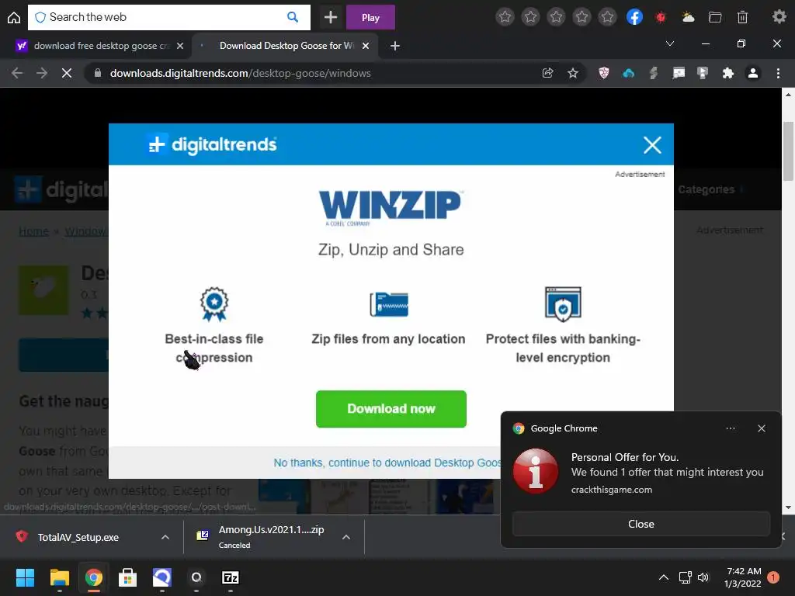Click the digitaltrends logo in popup header
Screen dimensions: 795x596
pyautogui.click(x=212, y=144)
